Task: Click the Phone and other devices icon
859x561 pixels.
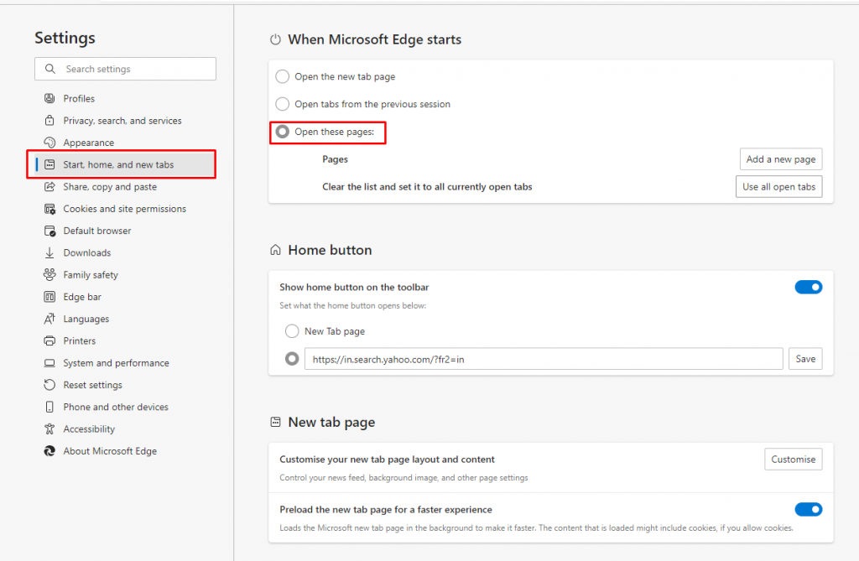Action: 49,407
